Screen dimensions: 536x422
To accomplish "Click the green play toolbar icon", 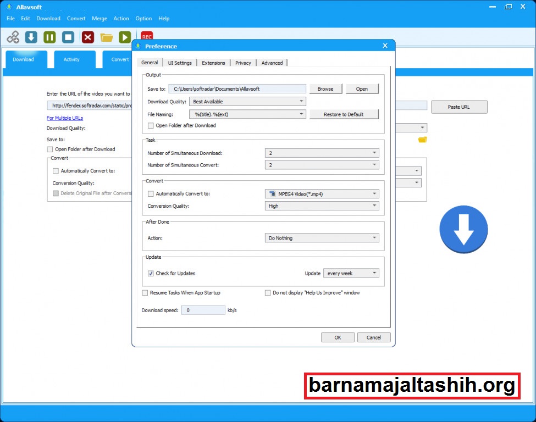I will 125,37.
